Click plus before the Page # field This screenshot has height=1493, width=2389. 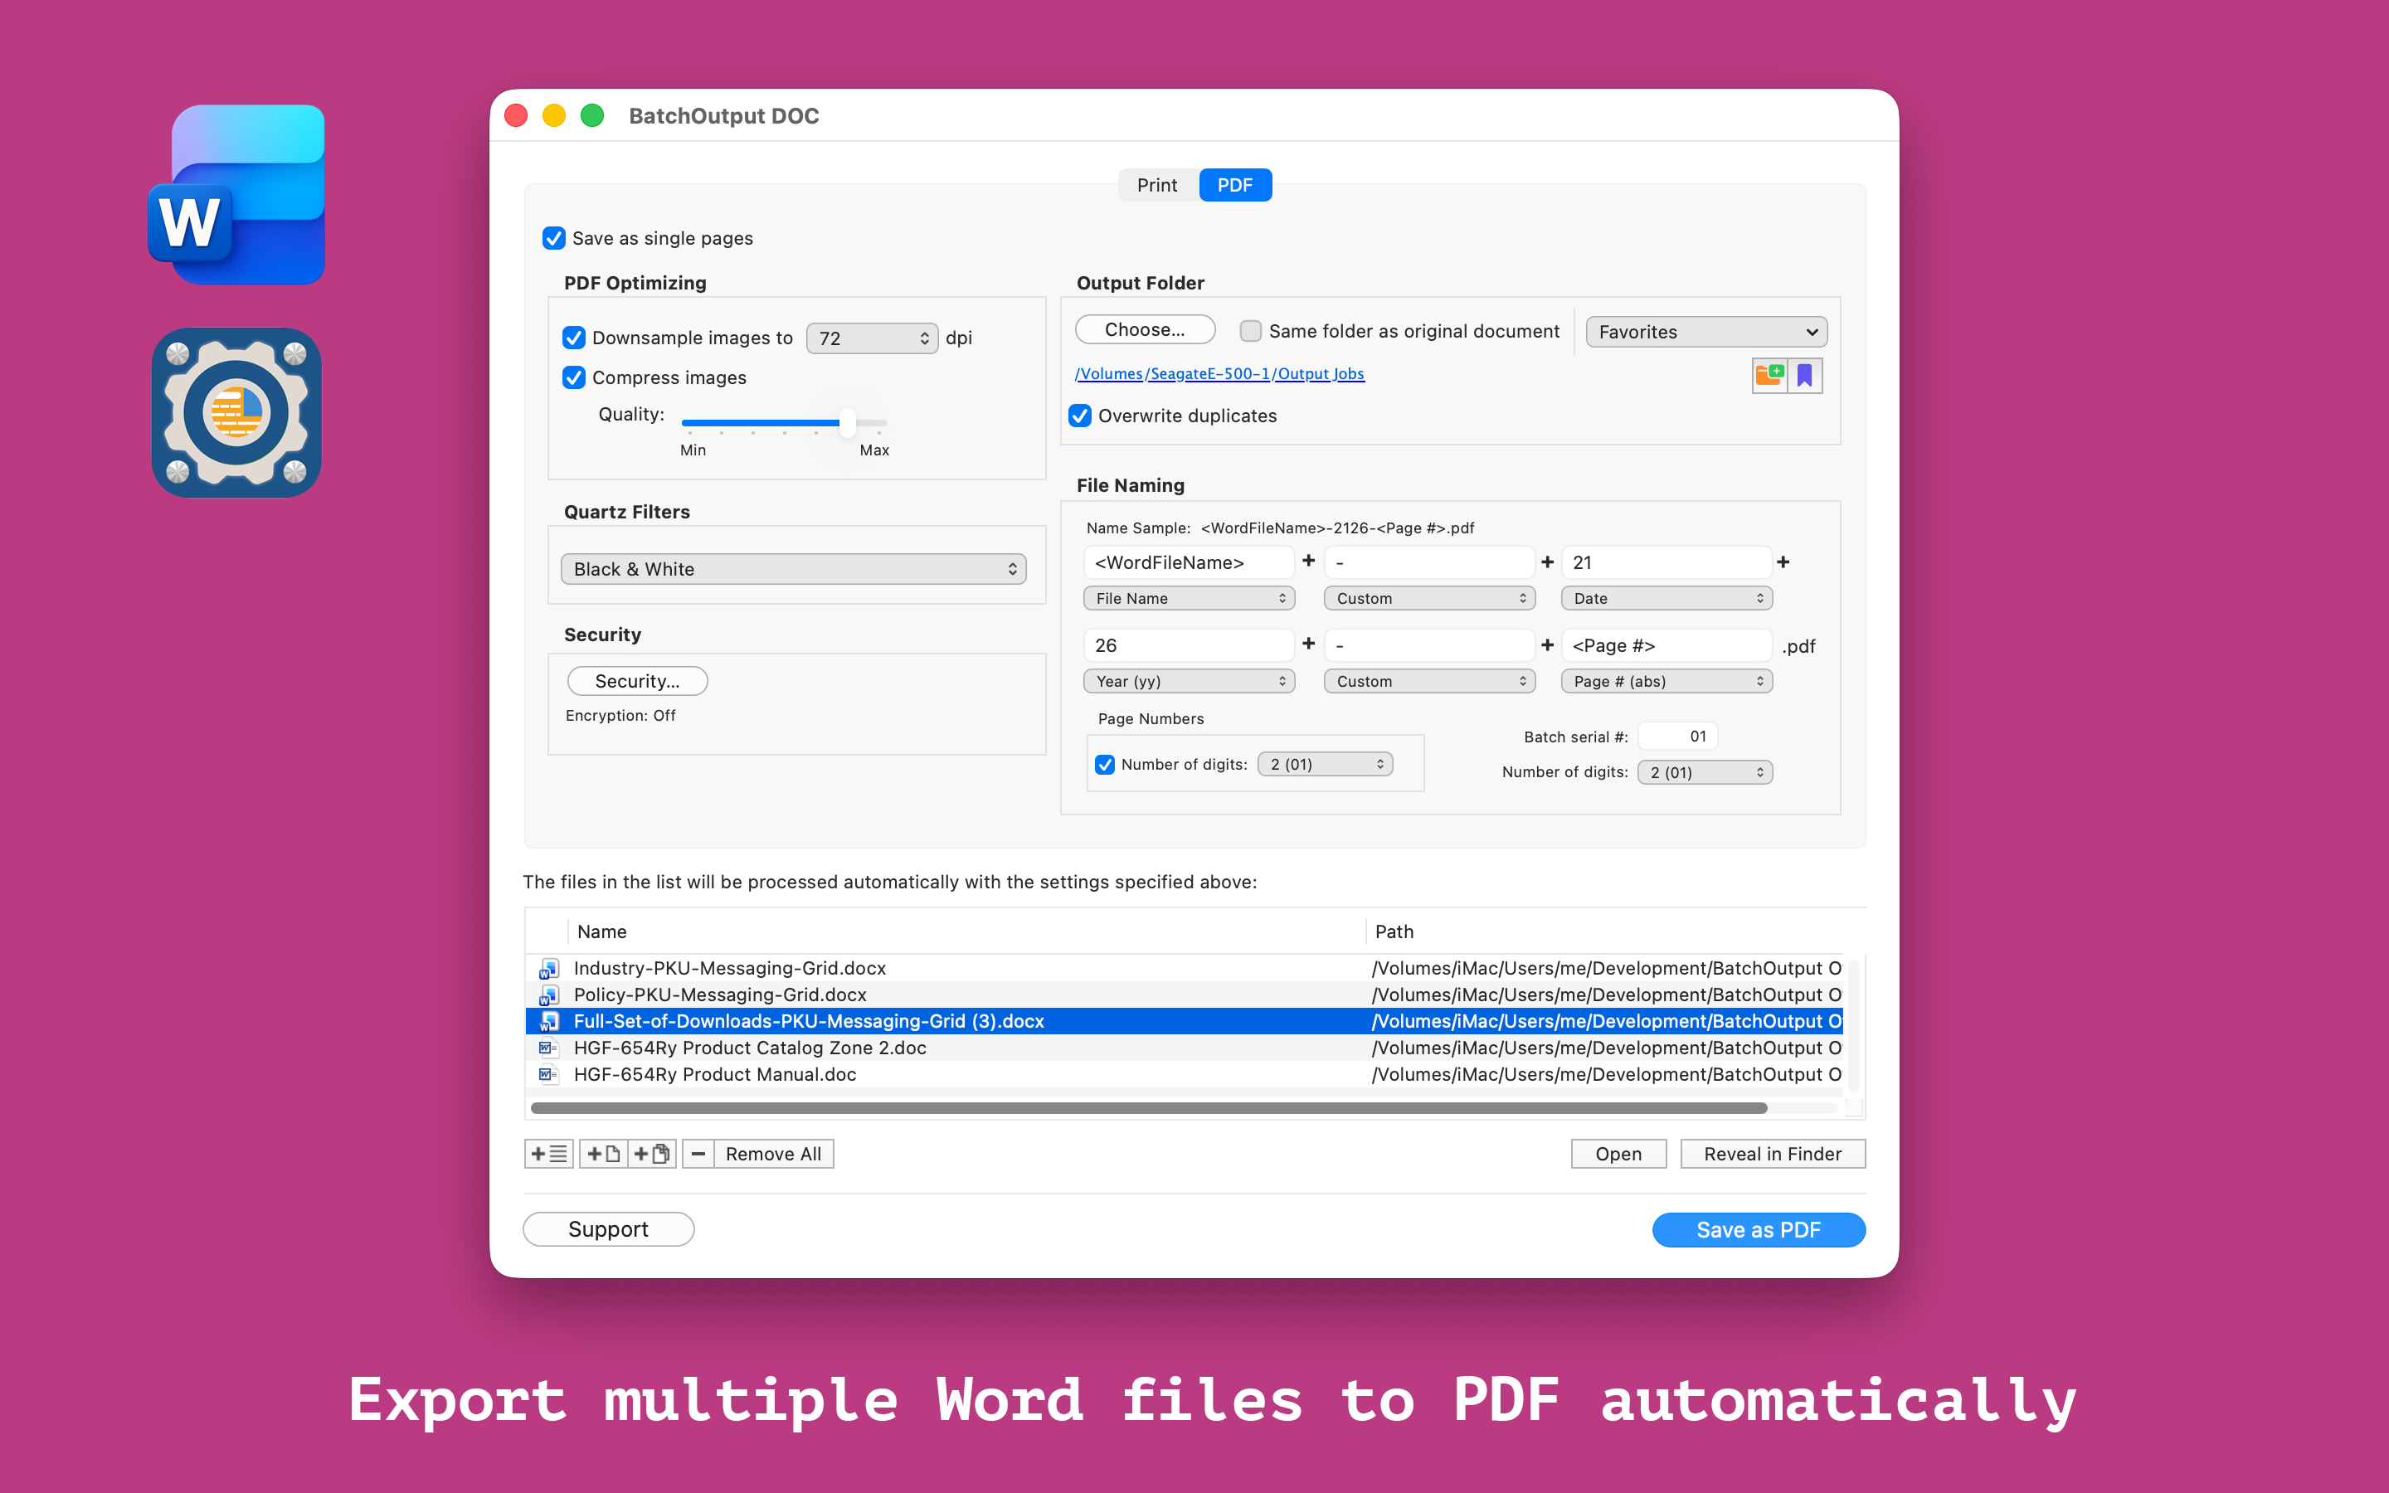1548,644
